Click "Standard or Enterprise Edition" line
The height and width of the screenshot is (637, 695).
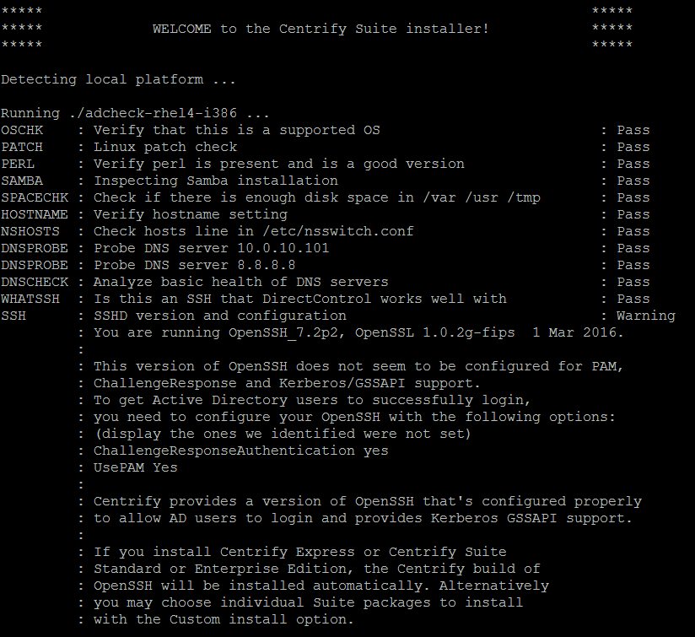click(x=317, y=569)
